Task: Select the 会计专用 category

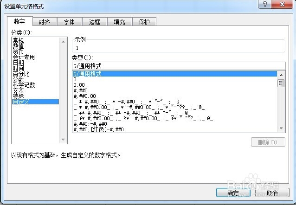Action: coord(35,57)
